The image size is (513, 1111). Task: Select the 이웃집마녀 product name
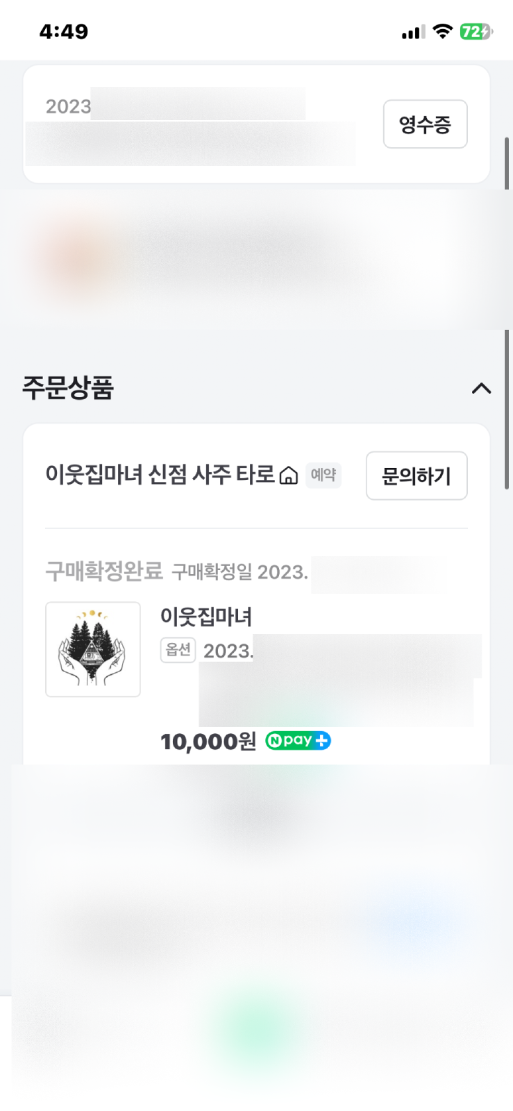pos(206,616)
